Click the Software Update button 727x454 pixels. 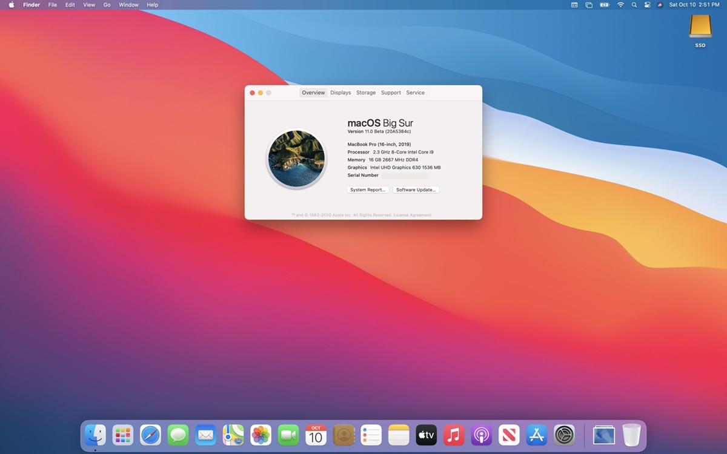[416, 190]
